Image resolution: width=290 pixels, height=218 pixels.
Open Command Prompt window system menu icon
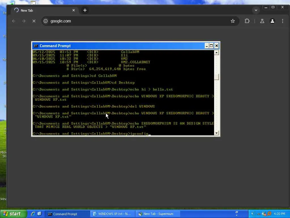(x=36, y=46)
